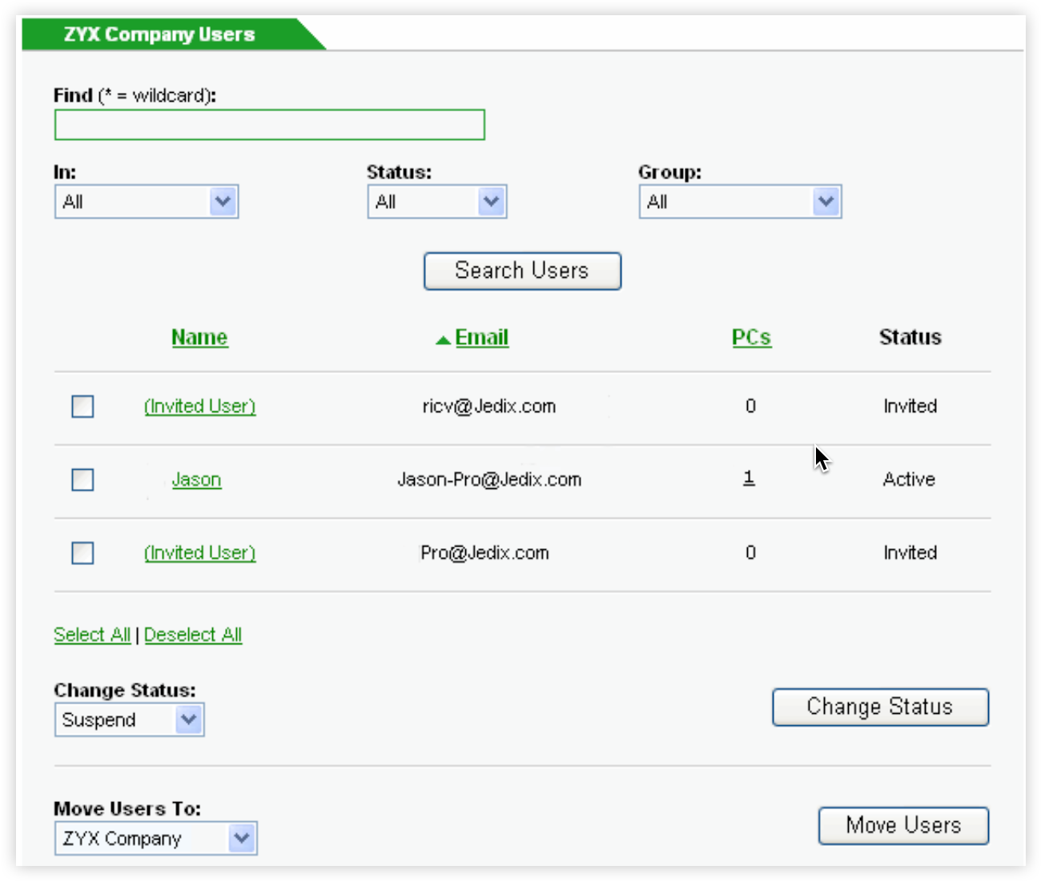Open Jason's user details
Screen dimensions: 1041x882
(x=197, y=479)
